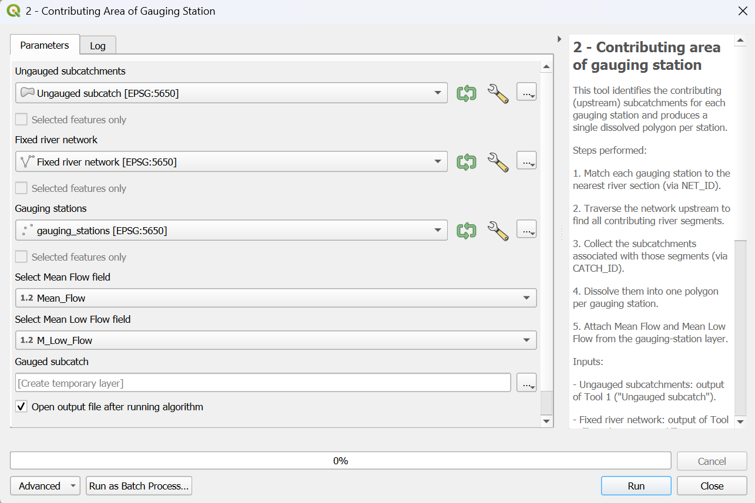Click Gauged subcatch output path field
The height and width of the screenshot is (503, 755).
coord(263,383)
